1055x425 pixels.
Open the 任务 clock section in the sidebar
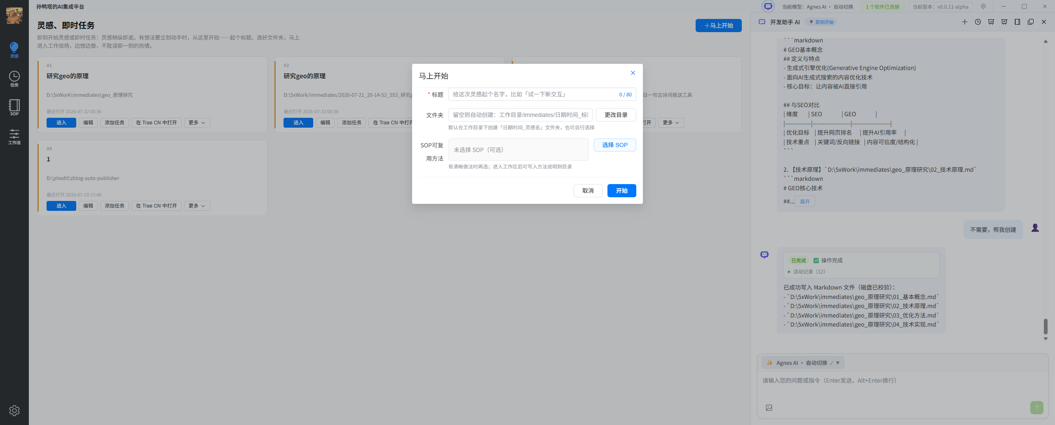(x=14, y=79)
